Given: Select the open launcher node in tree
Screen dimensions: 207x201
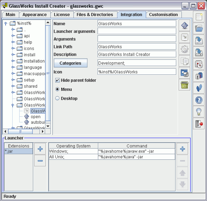Looking at the screenshot, I should (36, 117).
